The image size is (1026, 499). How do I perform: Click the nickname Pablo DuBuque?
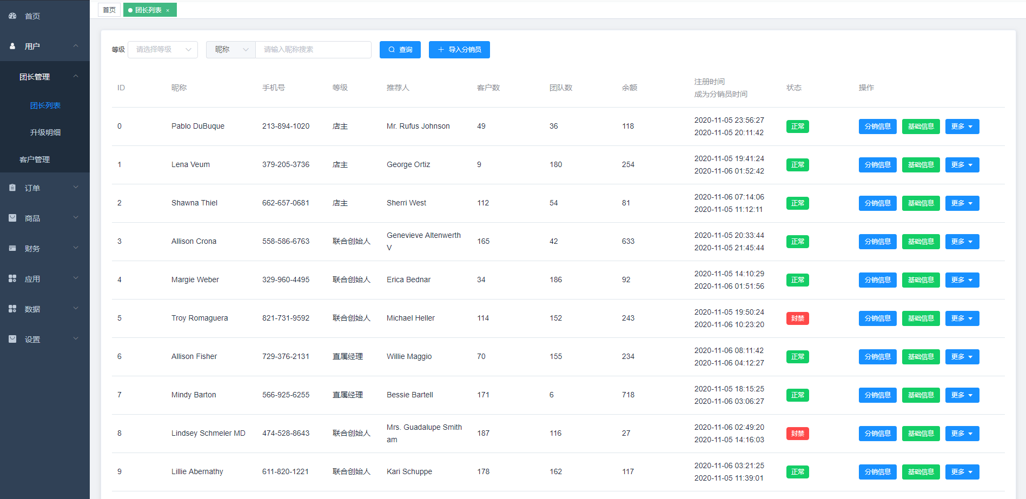(x=198, y=126)
